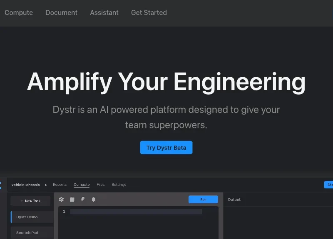Image resolution: width=333 pixels, height=239 pixels.
Task: Create a task with New Task button
Action: pos(30,201)
